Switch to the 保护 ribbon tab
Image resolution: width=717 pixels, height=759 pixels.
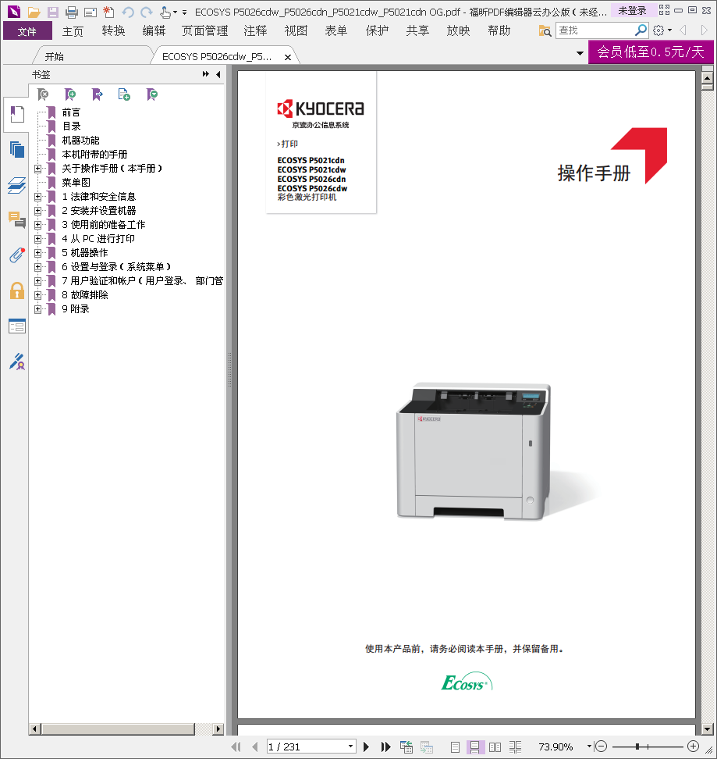pyautogui.click(x=377, y=31)
